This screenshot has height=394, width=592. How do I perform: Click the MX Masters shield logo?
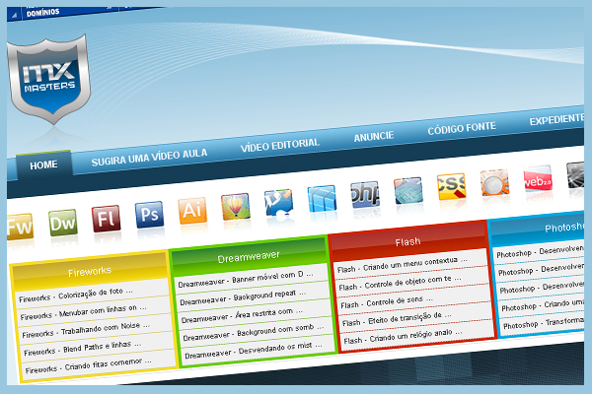(48, 79)
